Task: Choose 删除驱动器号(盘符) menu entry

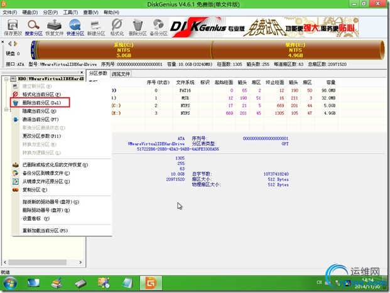Action: coord(62,210)
